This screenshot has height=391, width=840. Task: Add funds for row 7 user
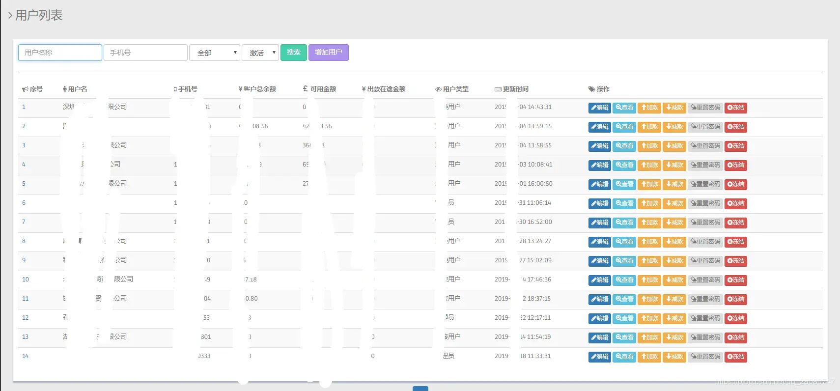pyautogui.click(x=649, y=223)
